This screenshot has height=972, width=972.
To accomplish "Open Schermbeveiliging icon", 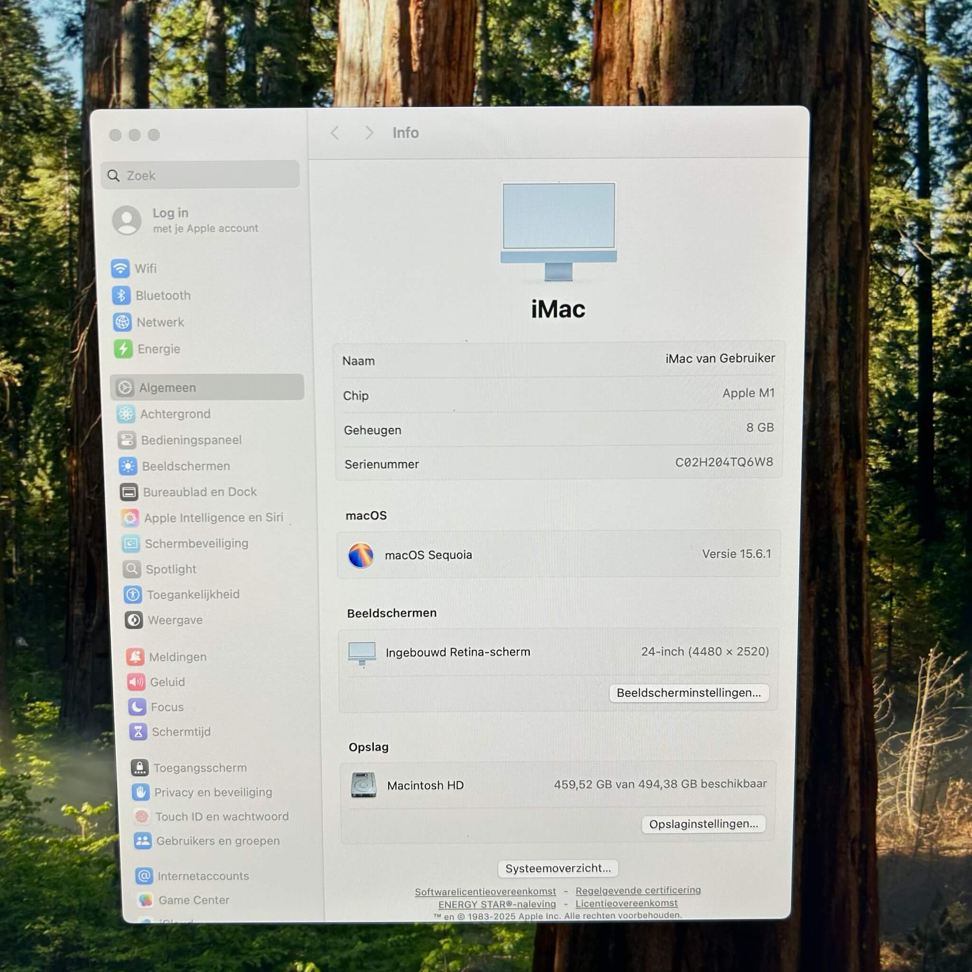I will (x=131, y=543).
